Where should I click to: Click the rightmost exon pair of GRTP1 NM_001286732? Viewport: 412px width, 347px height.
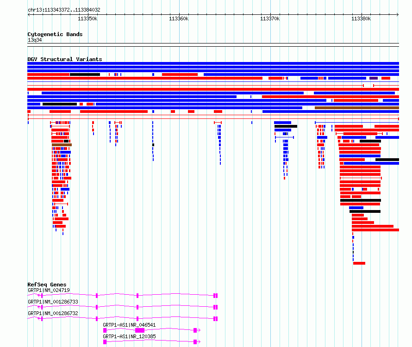215,319
